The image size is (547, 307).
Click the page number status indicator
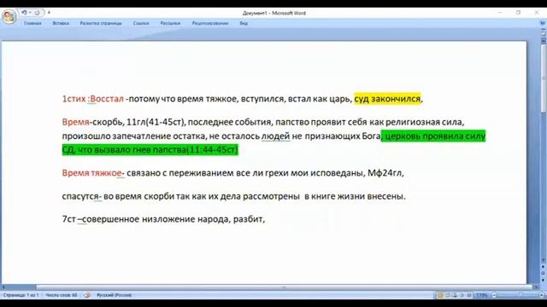[x=21, y=295]
